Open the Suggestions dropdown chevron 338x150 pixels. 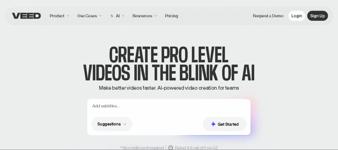click(125, 124)
